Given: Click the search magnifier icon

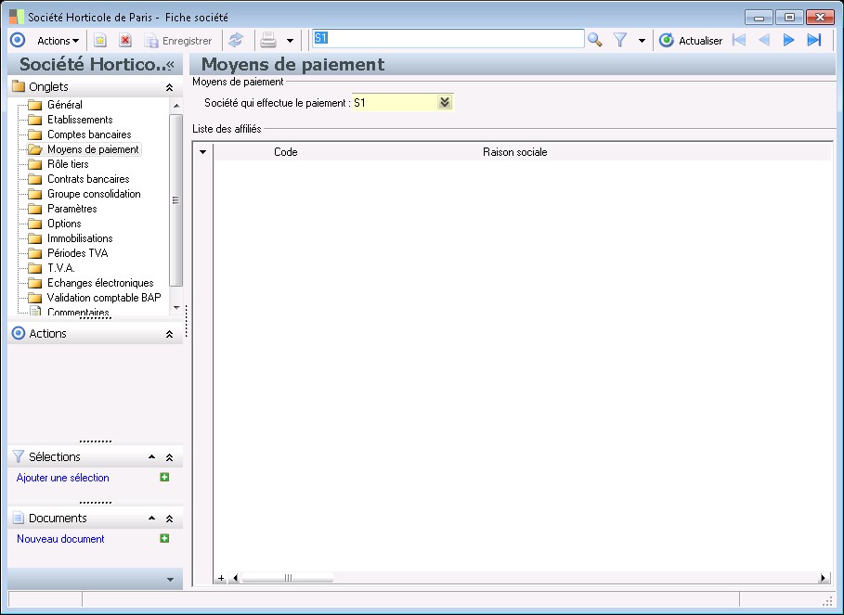Looking at the screenshot, I should (x=595, y=40).
